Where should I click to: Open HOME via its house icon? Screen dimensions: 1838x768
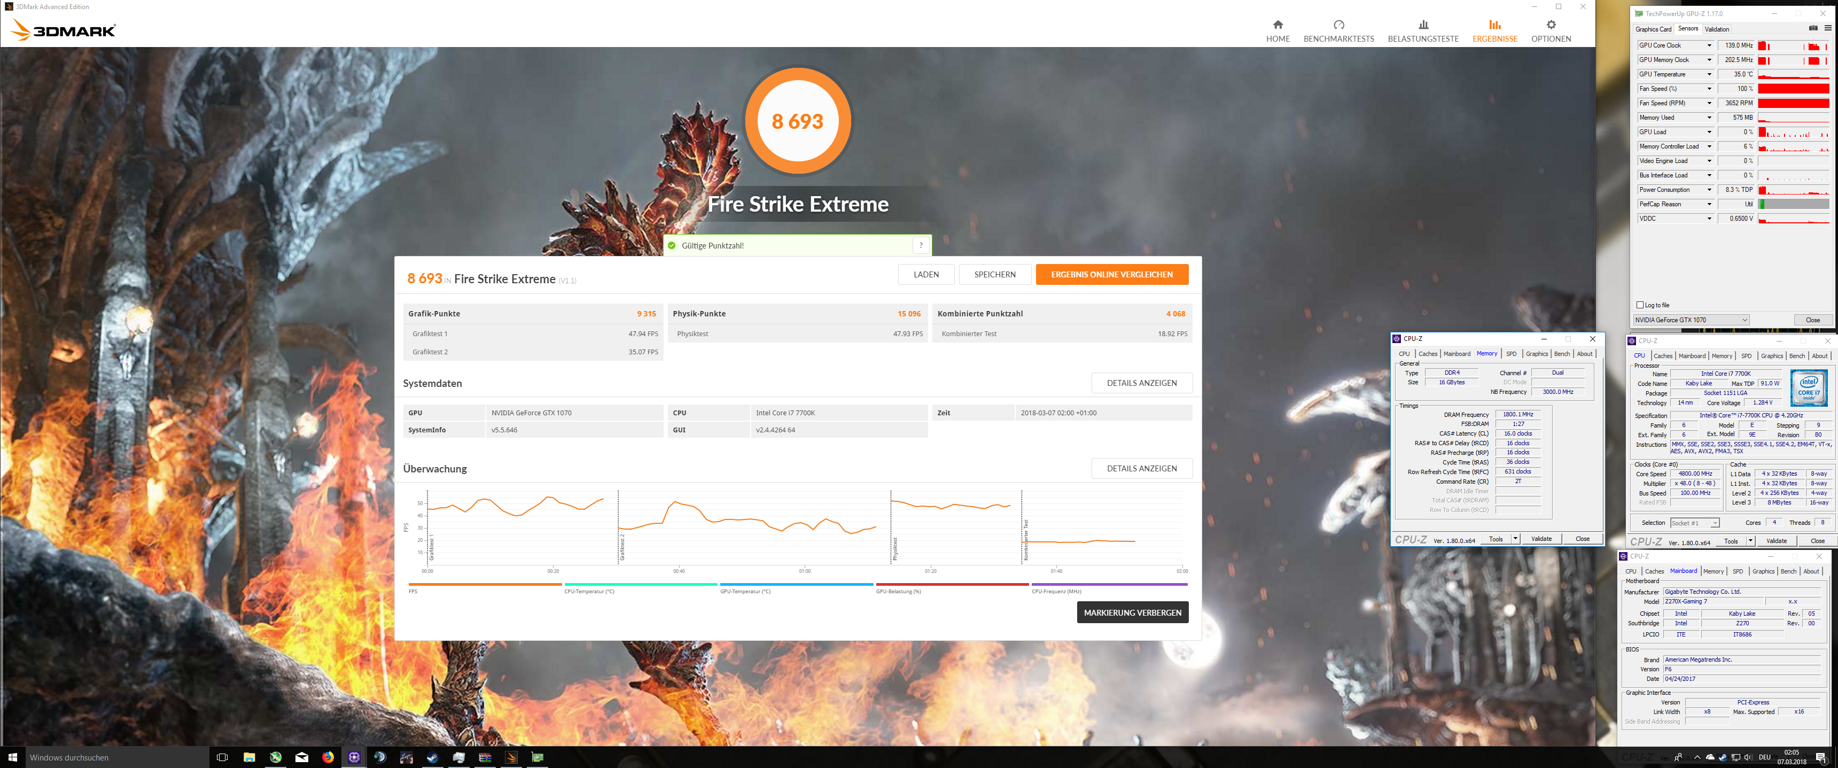click(1277, 24)
